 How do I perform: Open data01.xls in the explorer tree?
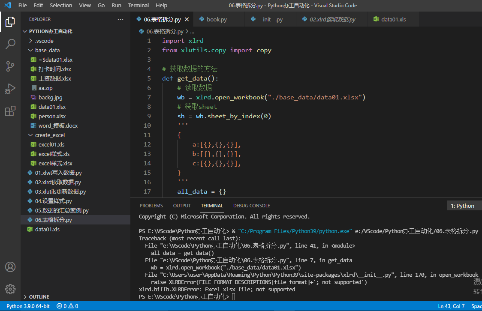(75, 229)
